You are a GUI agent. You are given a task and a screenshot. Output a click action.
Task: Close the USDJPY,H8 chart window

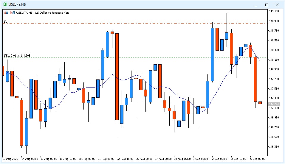point(277,5)
